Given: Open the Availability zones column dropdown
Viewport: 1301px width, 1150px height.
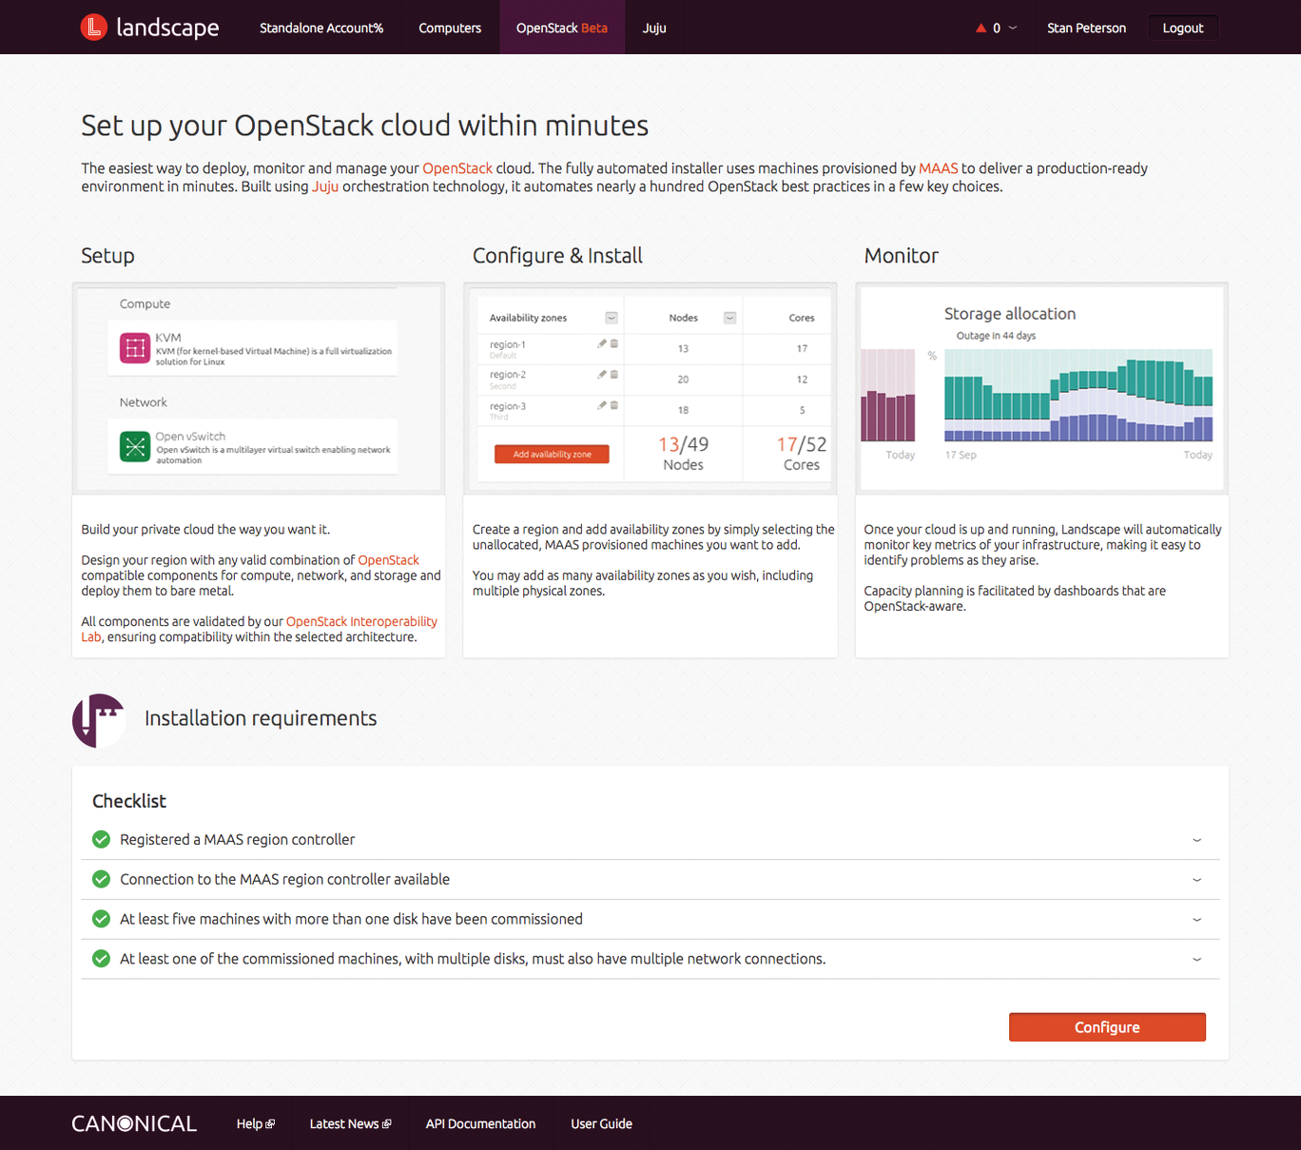Looking at the screenshot, I should pos(612,316).
